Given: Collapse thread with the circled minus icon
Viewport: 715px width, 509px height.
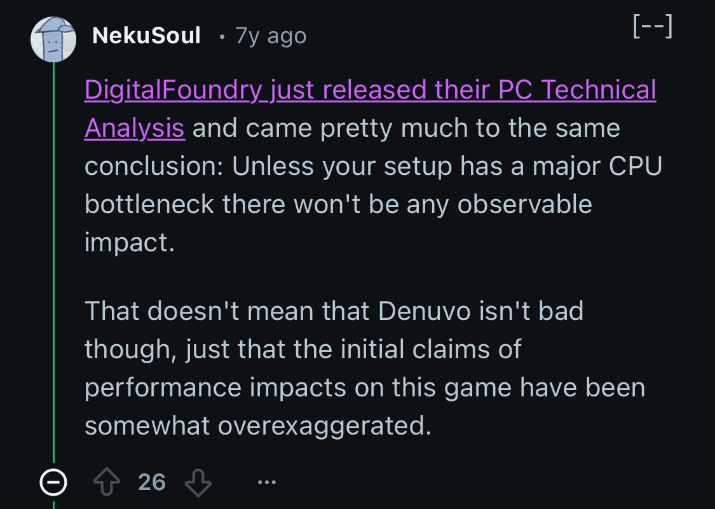Looking at the screenshot, I should pyautogui.click(x=53, y=483).
